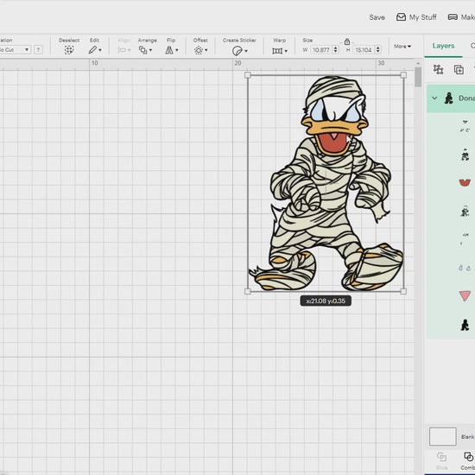The height and width of the screenshot is (475, 475).
Task: Open the More toolbar menu
Action: (x=402, y=47)
